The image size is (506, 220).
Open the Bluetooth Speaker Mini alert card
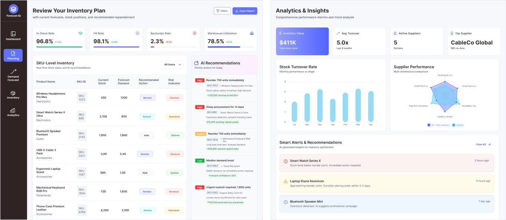tap(386, 204)
